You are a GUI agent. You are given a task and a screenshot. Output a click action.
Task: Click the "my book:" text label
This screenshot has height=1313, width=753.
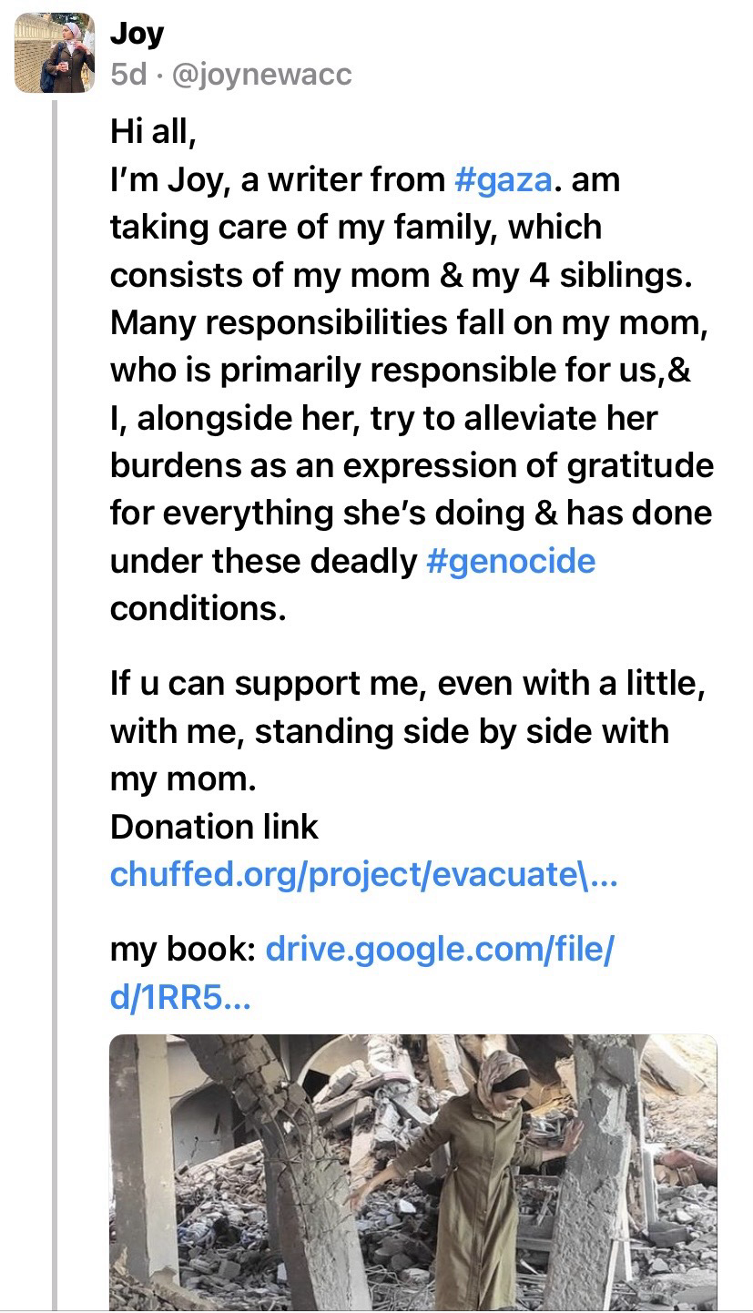coord(182,950)
